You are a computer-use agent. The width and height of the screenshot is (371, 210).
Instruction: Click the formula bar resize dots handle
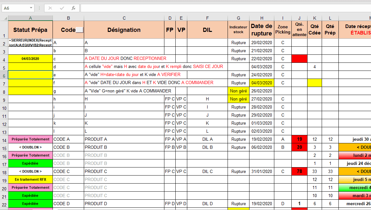(39, 8)
